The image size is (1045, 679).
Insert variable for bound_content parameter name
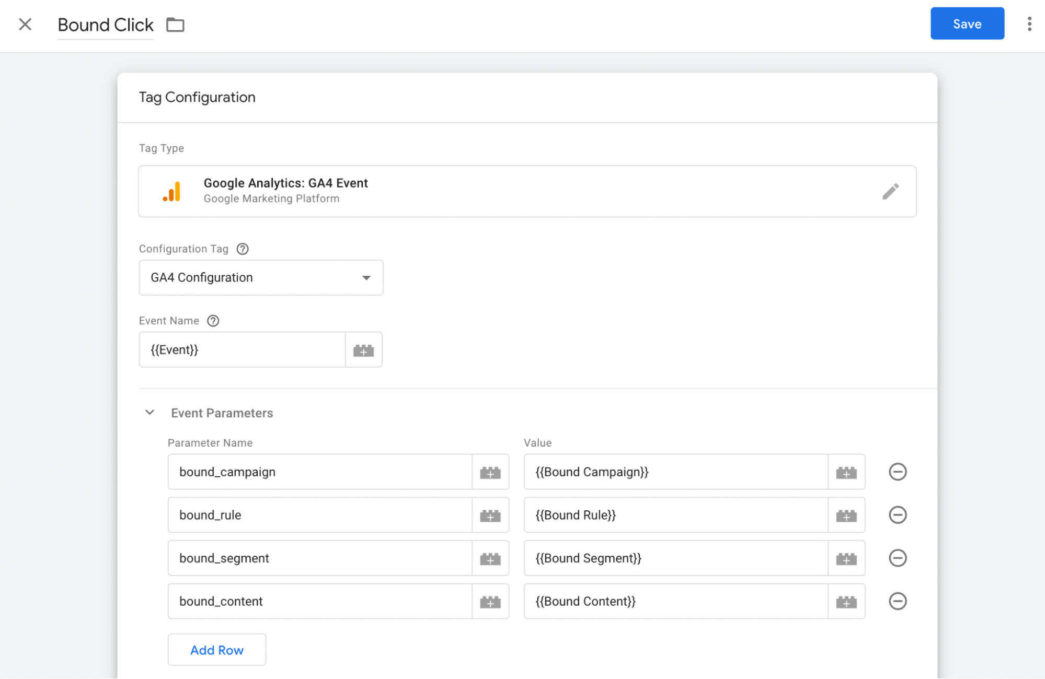(490, 602)
